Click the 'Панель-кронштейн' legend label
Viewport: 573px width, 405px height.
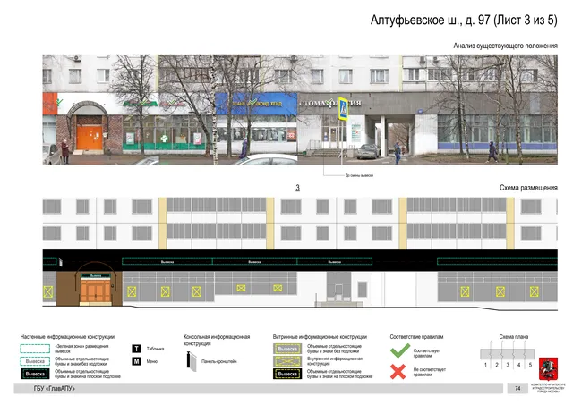pyautogui.click(x=218, y=361)
